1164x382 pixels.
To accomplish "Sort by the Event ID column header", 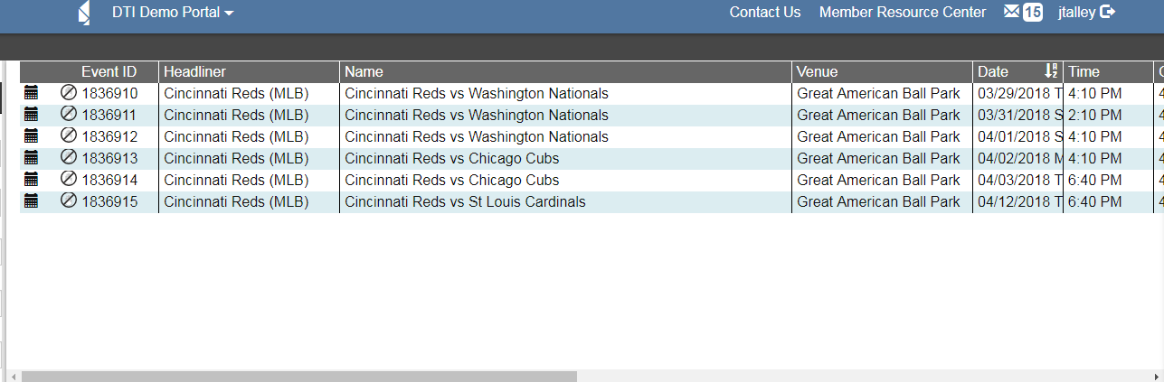I will pos(109,71).
